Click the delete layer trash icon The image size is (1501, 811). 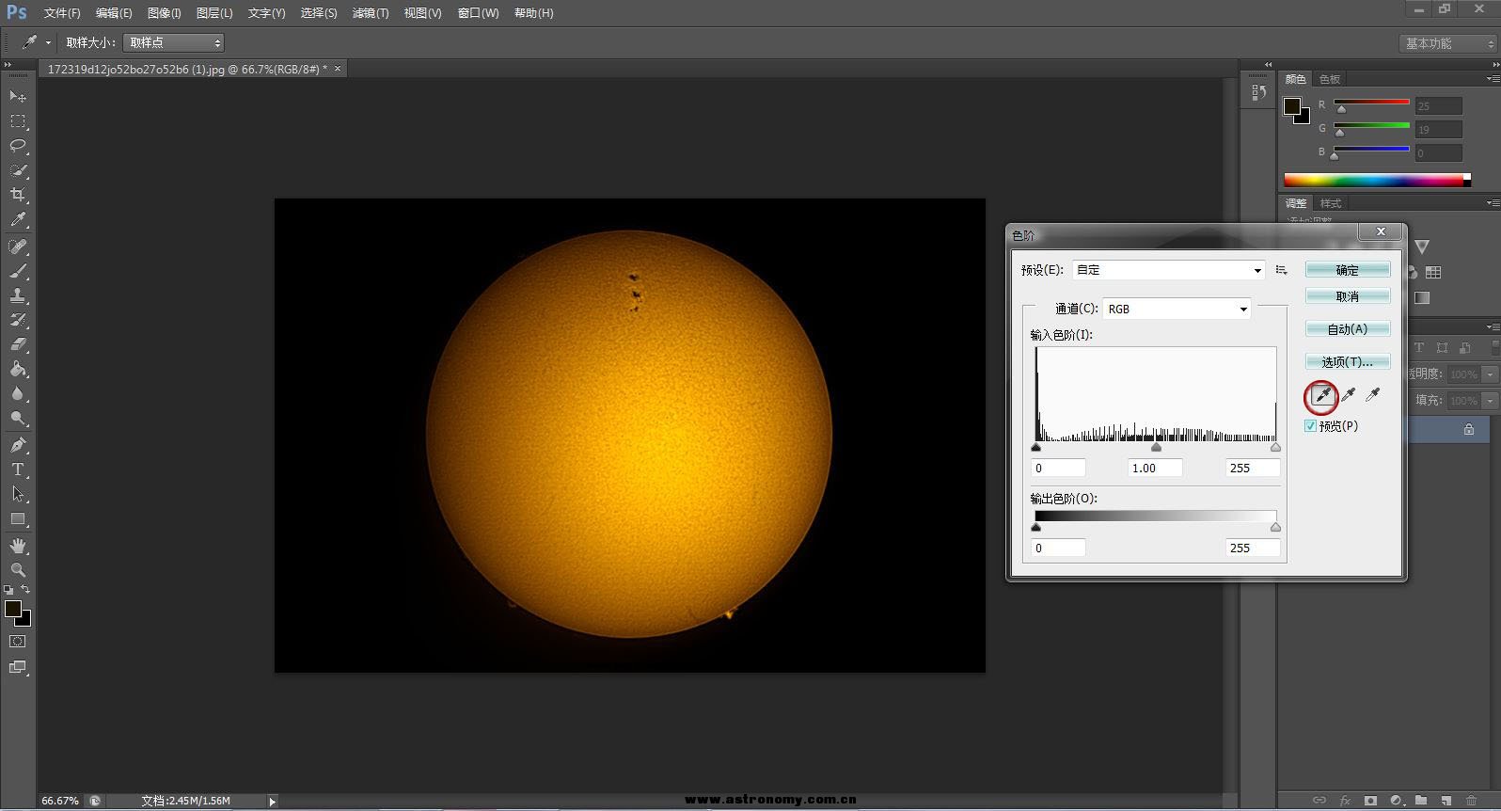point(1472,801)
